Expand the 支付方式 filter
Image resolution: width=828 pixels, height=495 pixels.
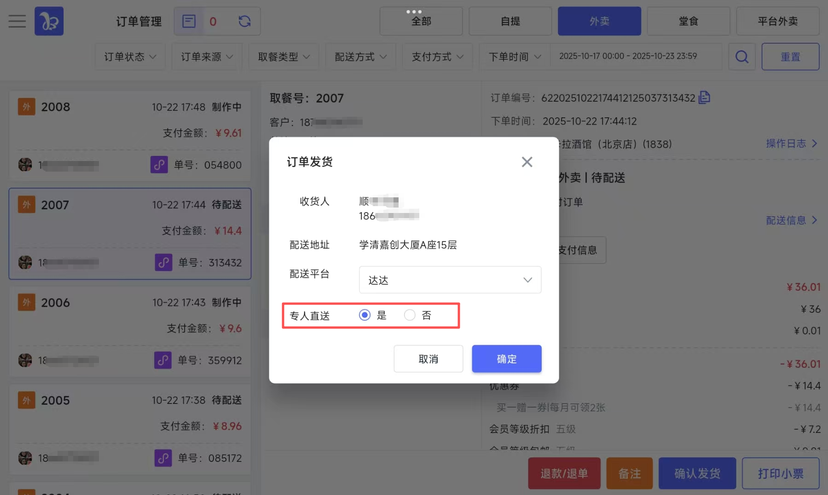[x=437, y=57]
